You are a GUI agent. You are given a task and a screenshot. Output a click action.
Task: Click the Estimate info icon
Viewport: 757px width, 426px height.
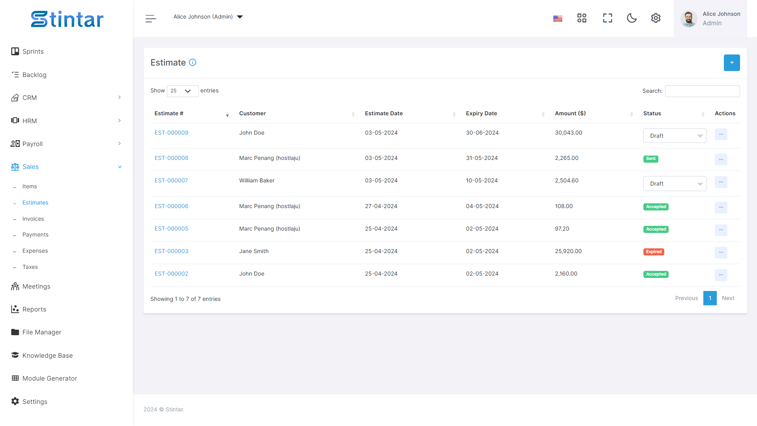tap(193, 62)
